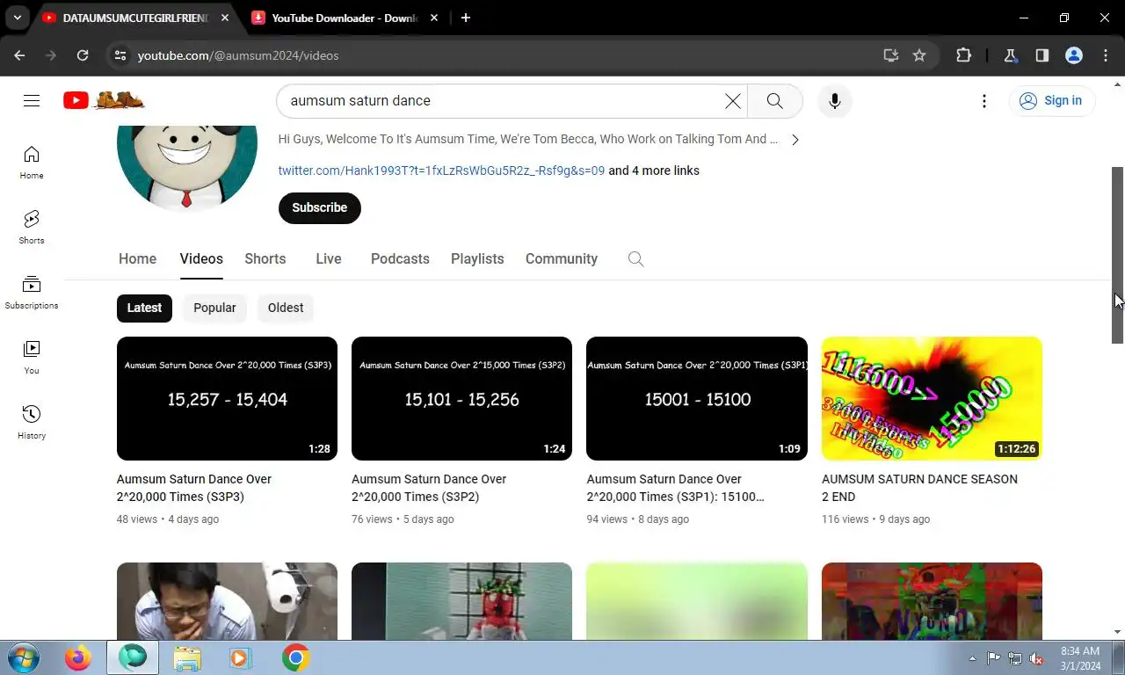
Task: Click the magnifier search button
Action: [774, 101]
